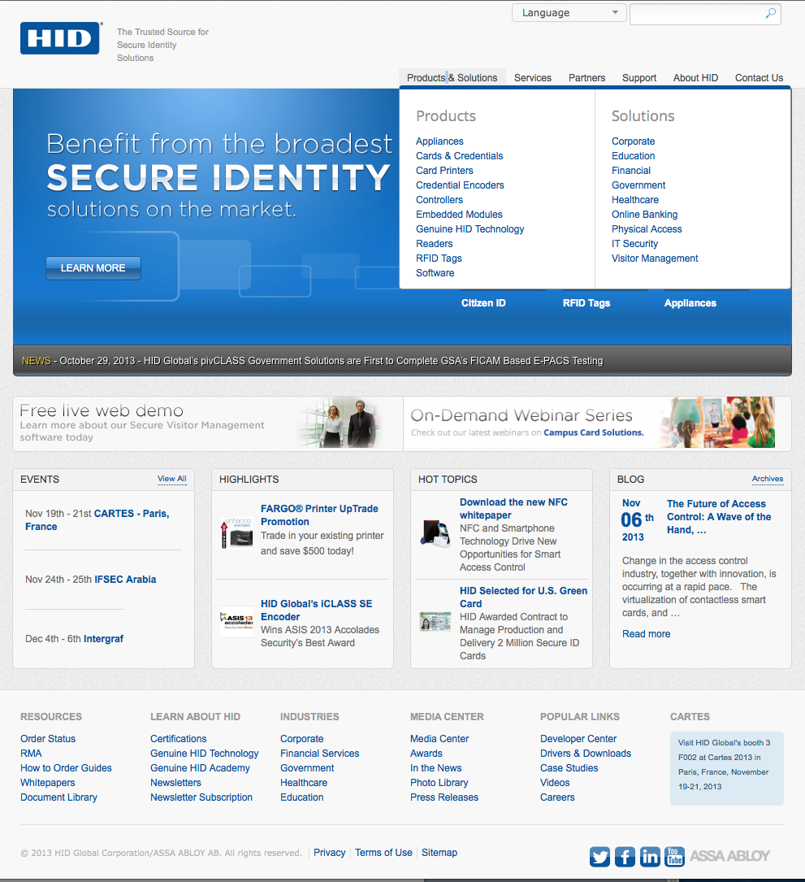Click the search magnifier icon

tap(770, 14)
